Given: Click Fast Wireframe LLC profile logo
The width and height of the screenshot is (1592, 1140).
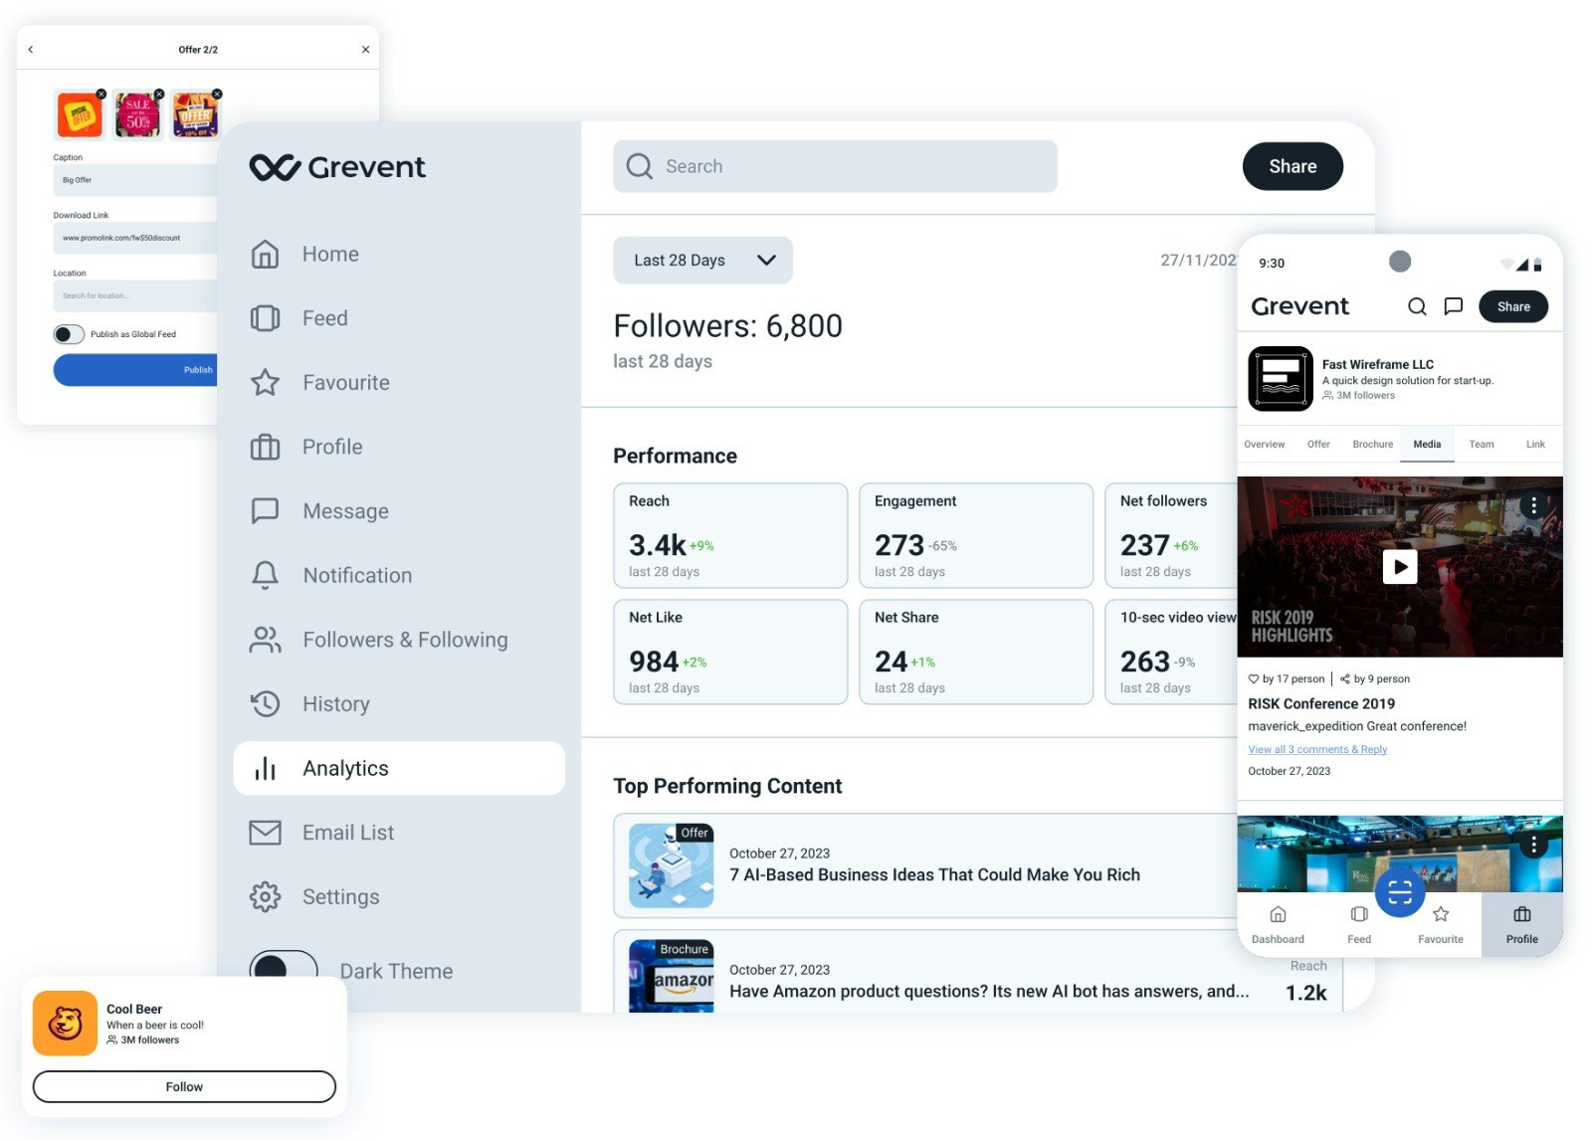Looking at the screenshot, I should click(x=1281, y=379).
